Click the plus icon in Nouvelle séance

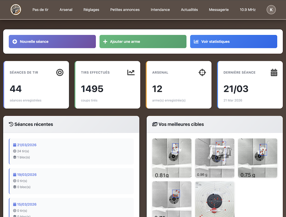(15, 41)
